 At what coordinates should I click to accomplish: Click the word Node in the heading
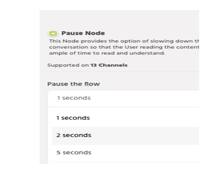pyautogui.click(x=97, y=33)
